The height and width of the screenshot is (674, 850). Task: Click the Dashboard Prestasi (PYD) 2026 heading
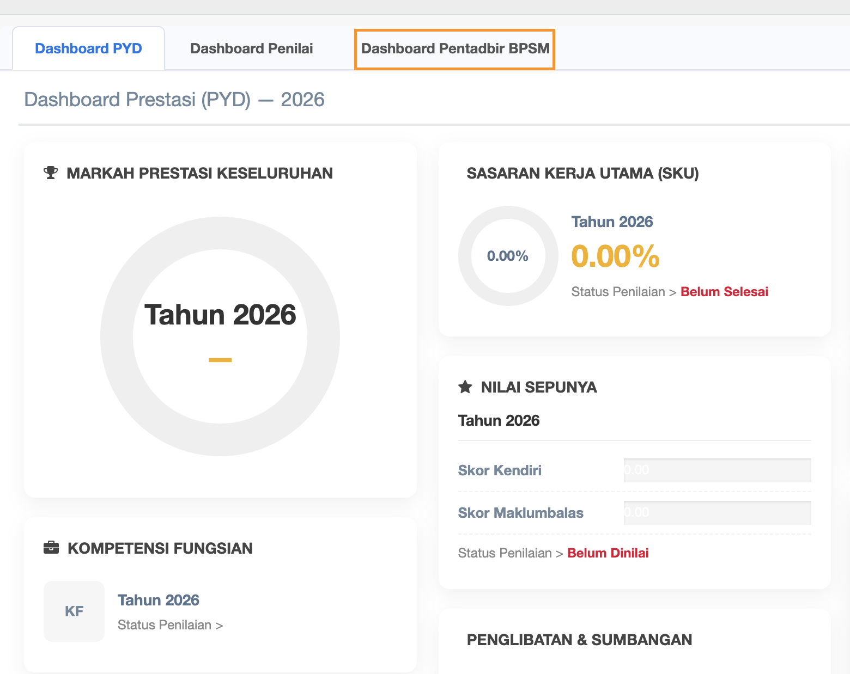(x=174, y=100)
